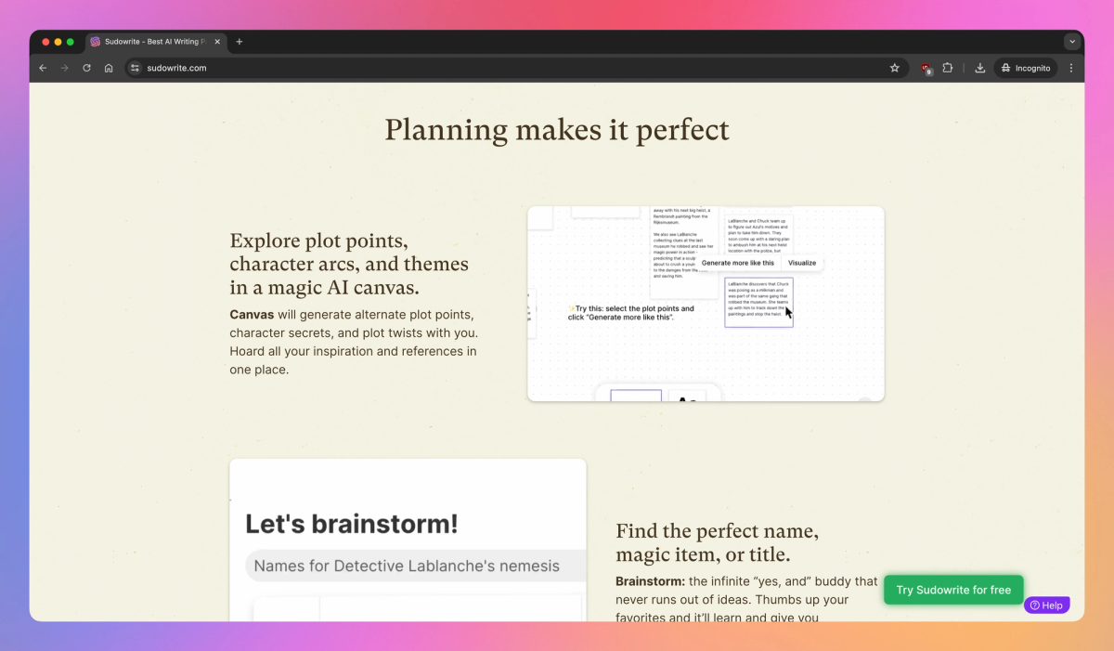Go back using the back arrow icon
This screenshot has width=1114, height=651.
[42, 68]
